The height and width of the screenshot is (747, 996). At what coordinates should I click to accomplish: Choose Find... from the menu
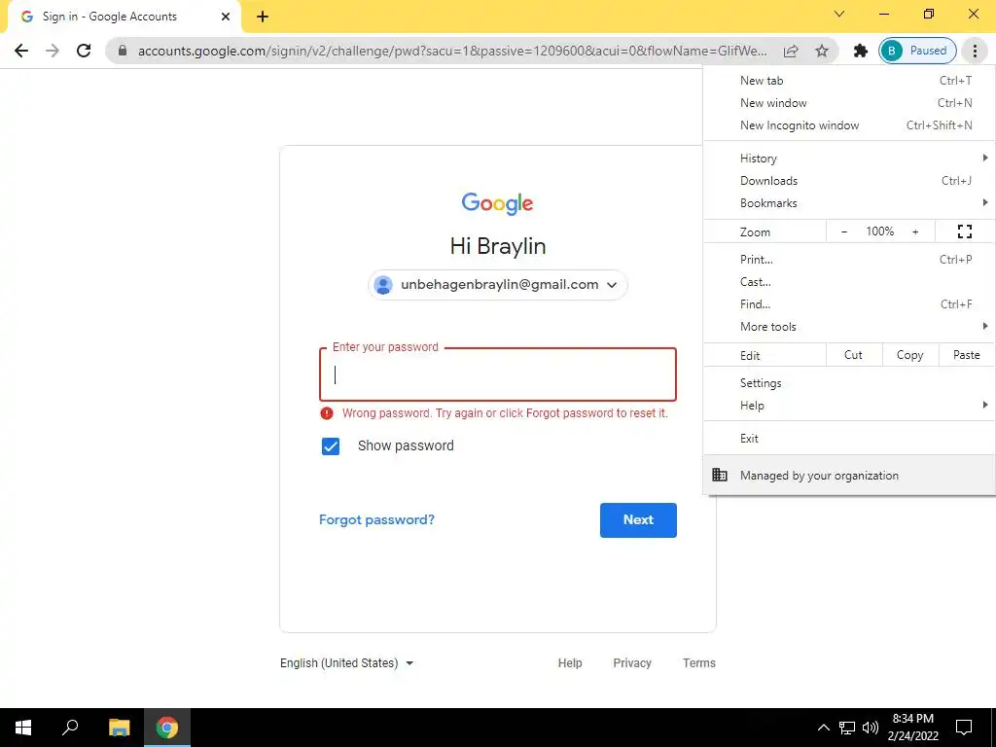coord(849,304)
